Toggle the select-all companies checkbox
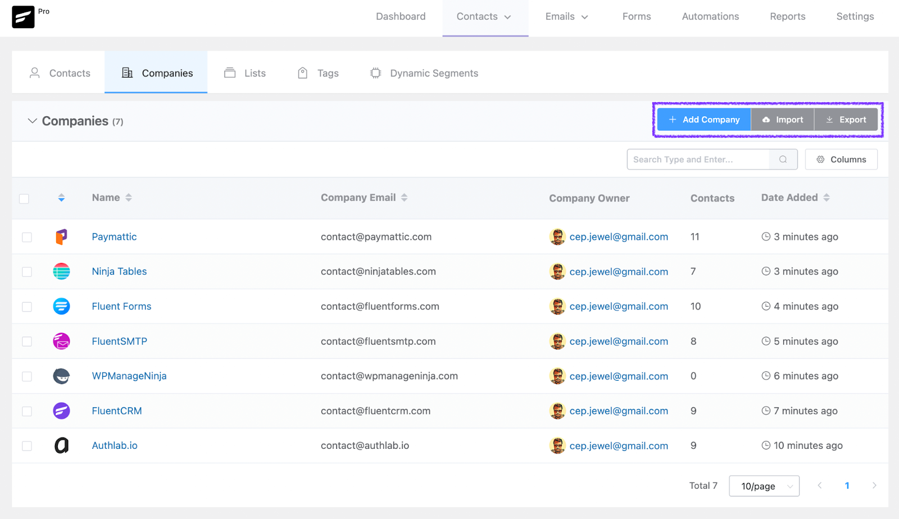This screenshot has width=899, height=519. coord(24,199)
